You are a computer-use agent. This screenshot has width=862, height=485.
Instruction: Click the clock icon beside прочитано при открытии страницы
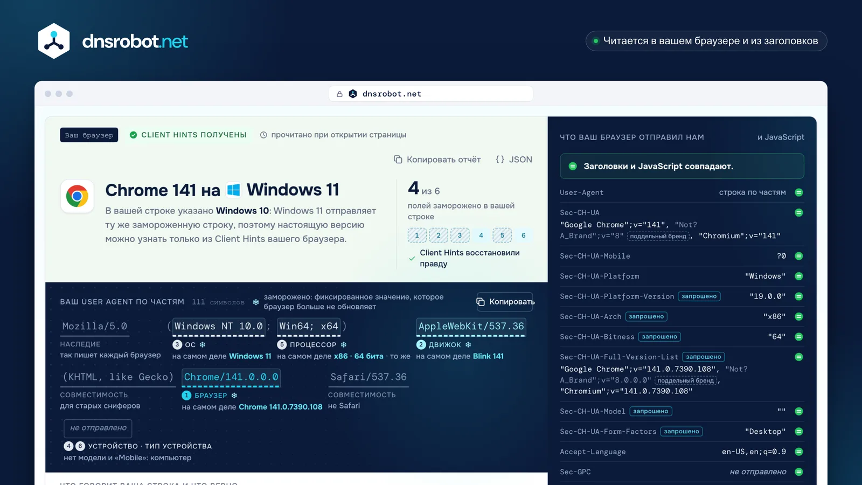pyautogui.click(x=263, y=135)
